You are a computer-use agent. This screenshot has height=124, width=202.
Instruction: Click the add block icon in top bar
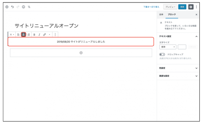point(7,7)
